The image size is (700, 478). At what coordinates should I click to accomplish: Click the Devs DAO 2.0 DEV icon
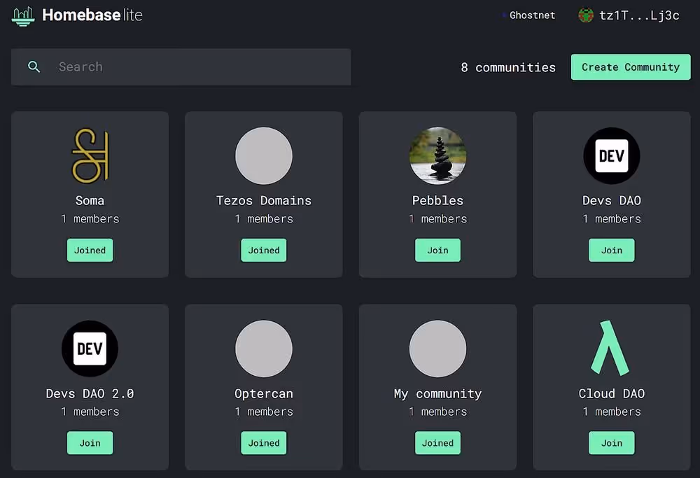coord(90,349)
